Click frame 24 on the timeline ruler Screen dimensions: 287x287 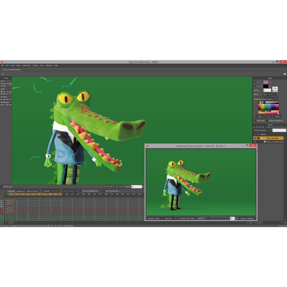pyautogui.click(x=28, y=194)
